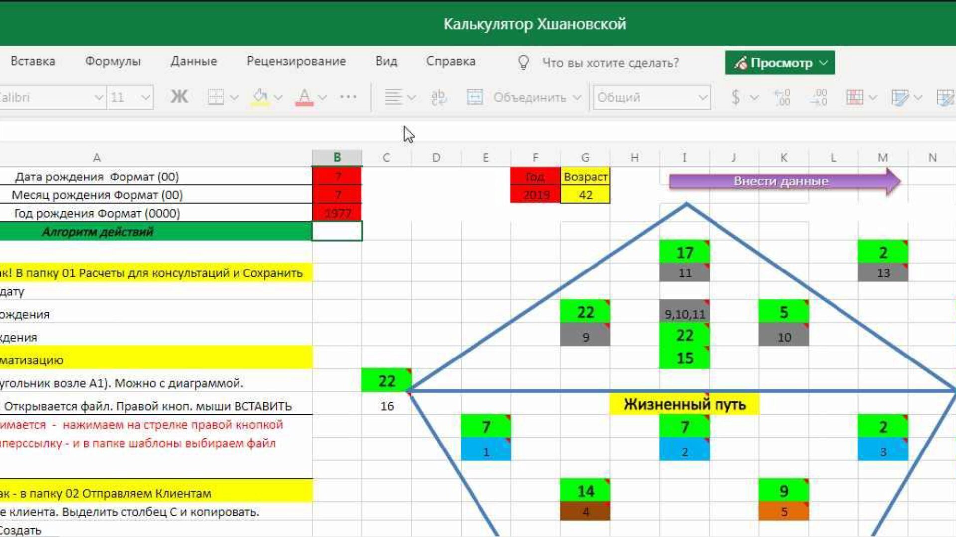Screen dimensions: 956x537
Task: Click the conditional formatting icon
Action: (x=855, y=97)
